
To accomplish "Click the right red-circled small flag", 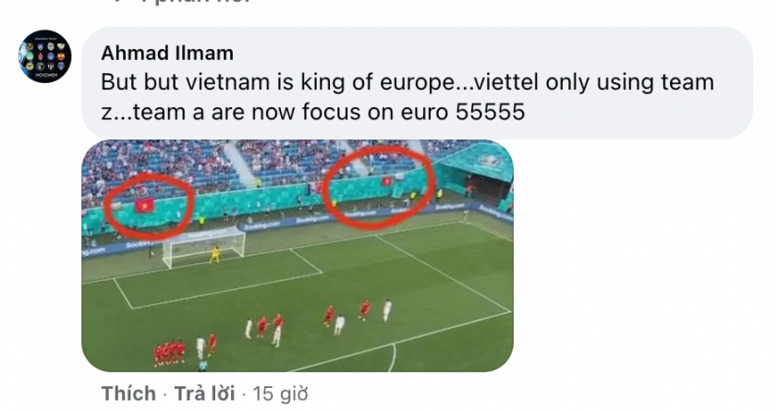I will click(x=386, y=181).
